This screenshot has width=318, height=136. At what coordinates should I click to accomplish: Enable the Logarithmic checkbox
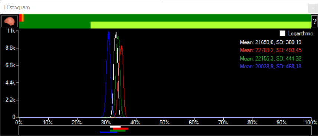pos(282,33)
